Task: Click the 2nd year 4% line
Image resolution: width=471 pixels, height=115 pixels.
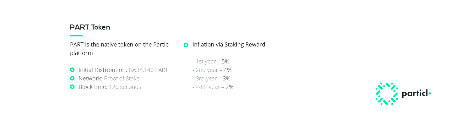Action: [x=212, y=70]
